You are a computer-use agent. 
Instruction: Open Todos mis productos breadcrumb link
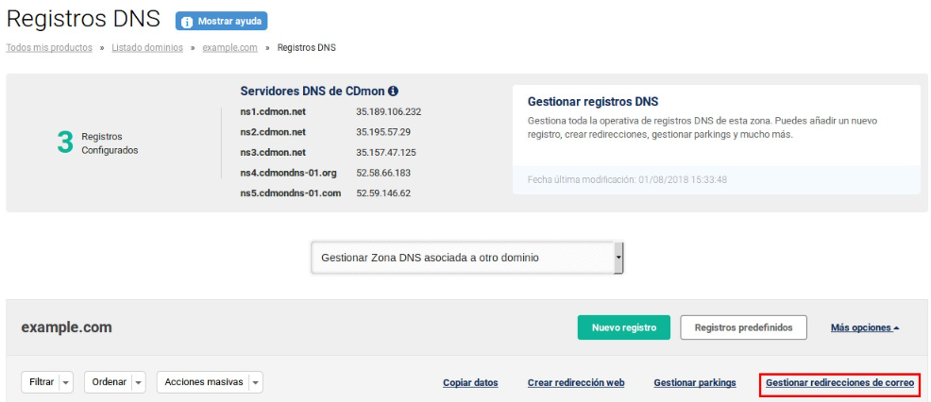(49, 47)
